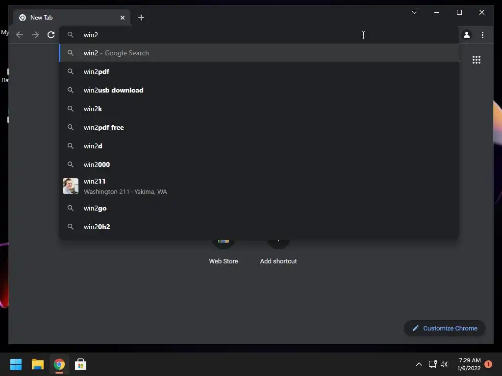
Task: Show hidden system tray icons
Action: 419,364
